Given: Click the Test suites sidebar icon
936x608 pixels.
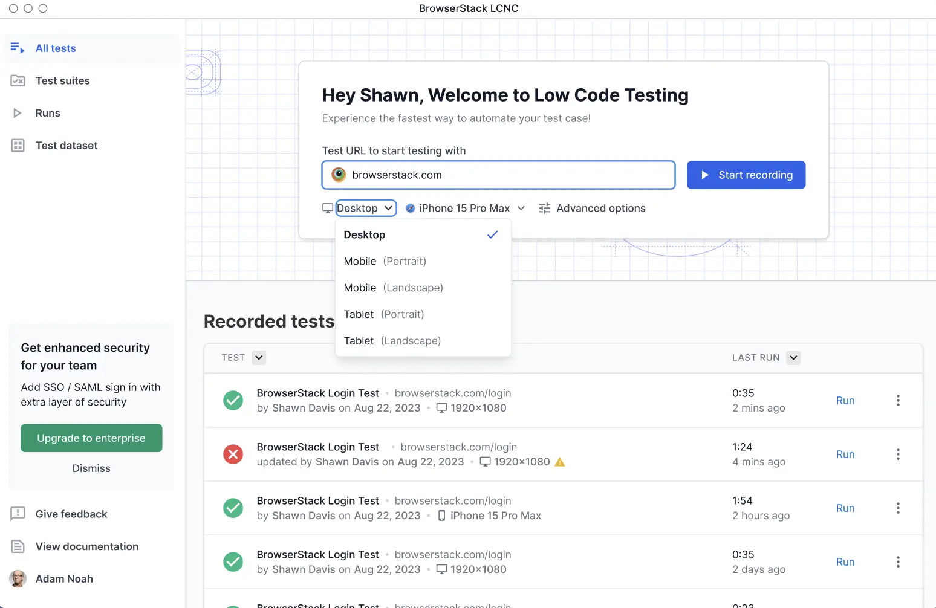Looking at the screenshot, I should pyautogui.click(x=18, y=81).
